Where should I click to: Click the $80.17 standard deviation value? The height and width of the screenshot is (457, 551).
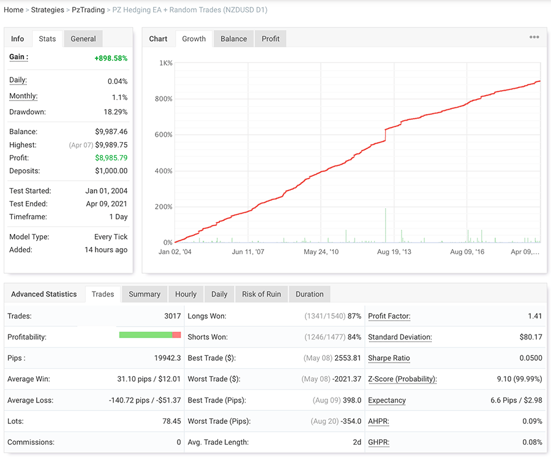[x=531, y=337]
